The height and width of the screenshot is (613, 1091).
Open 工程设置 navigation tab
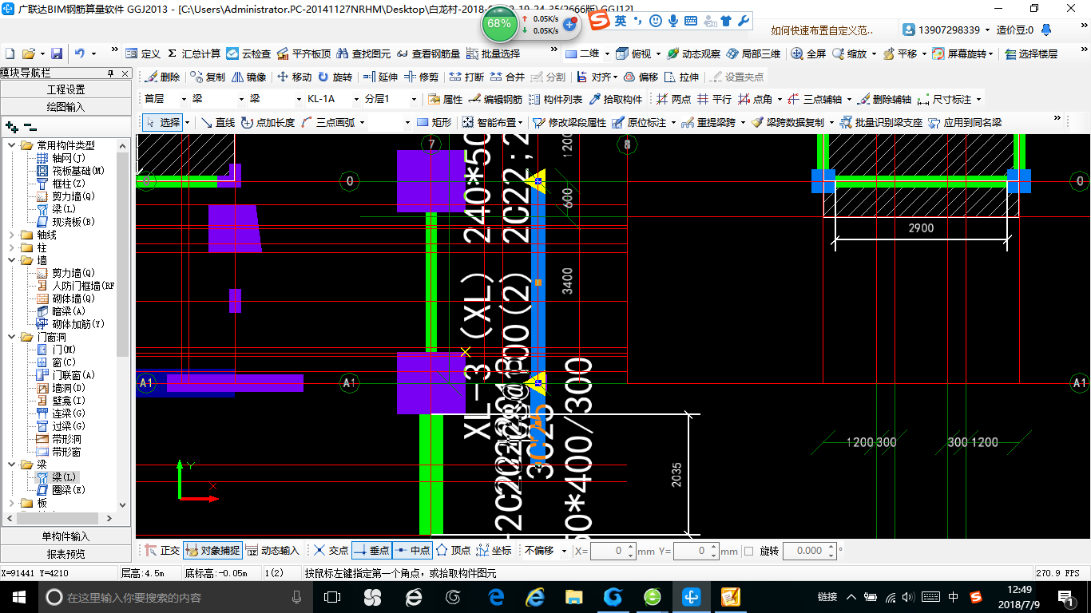point(65,89)
